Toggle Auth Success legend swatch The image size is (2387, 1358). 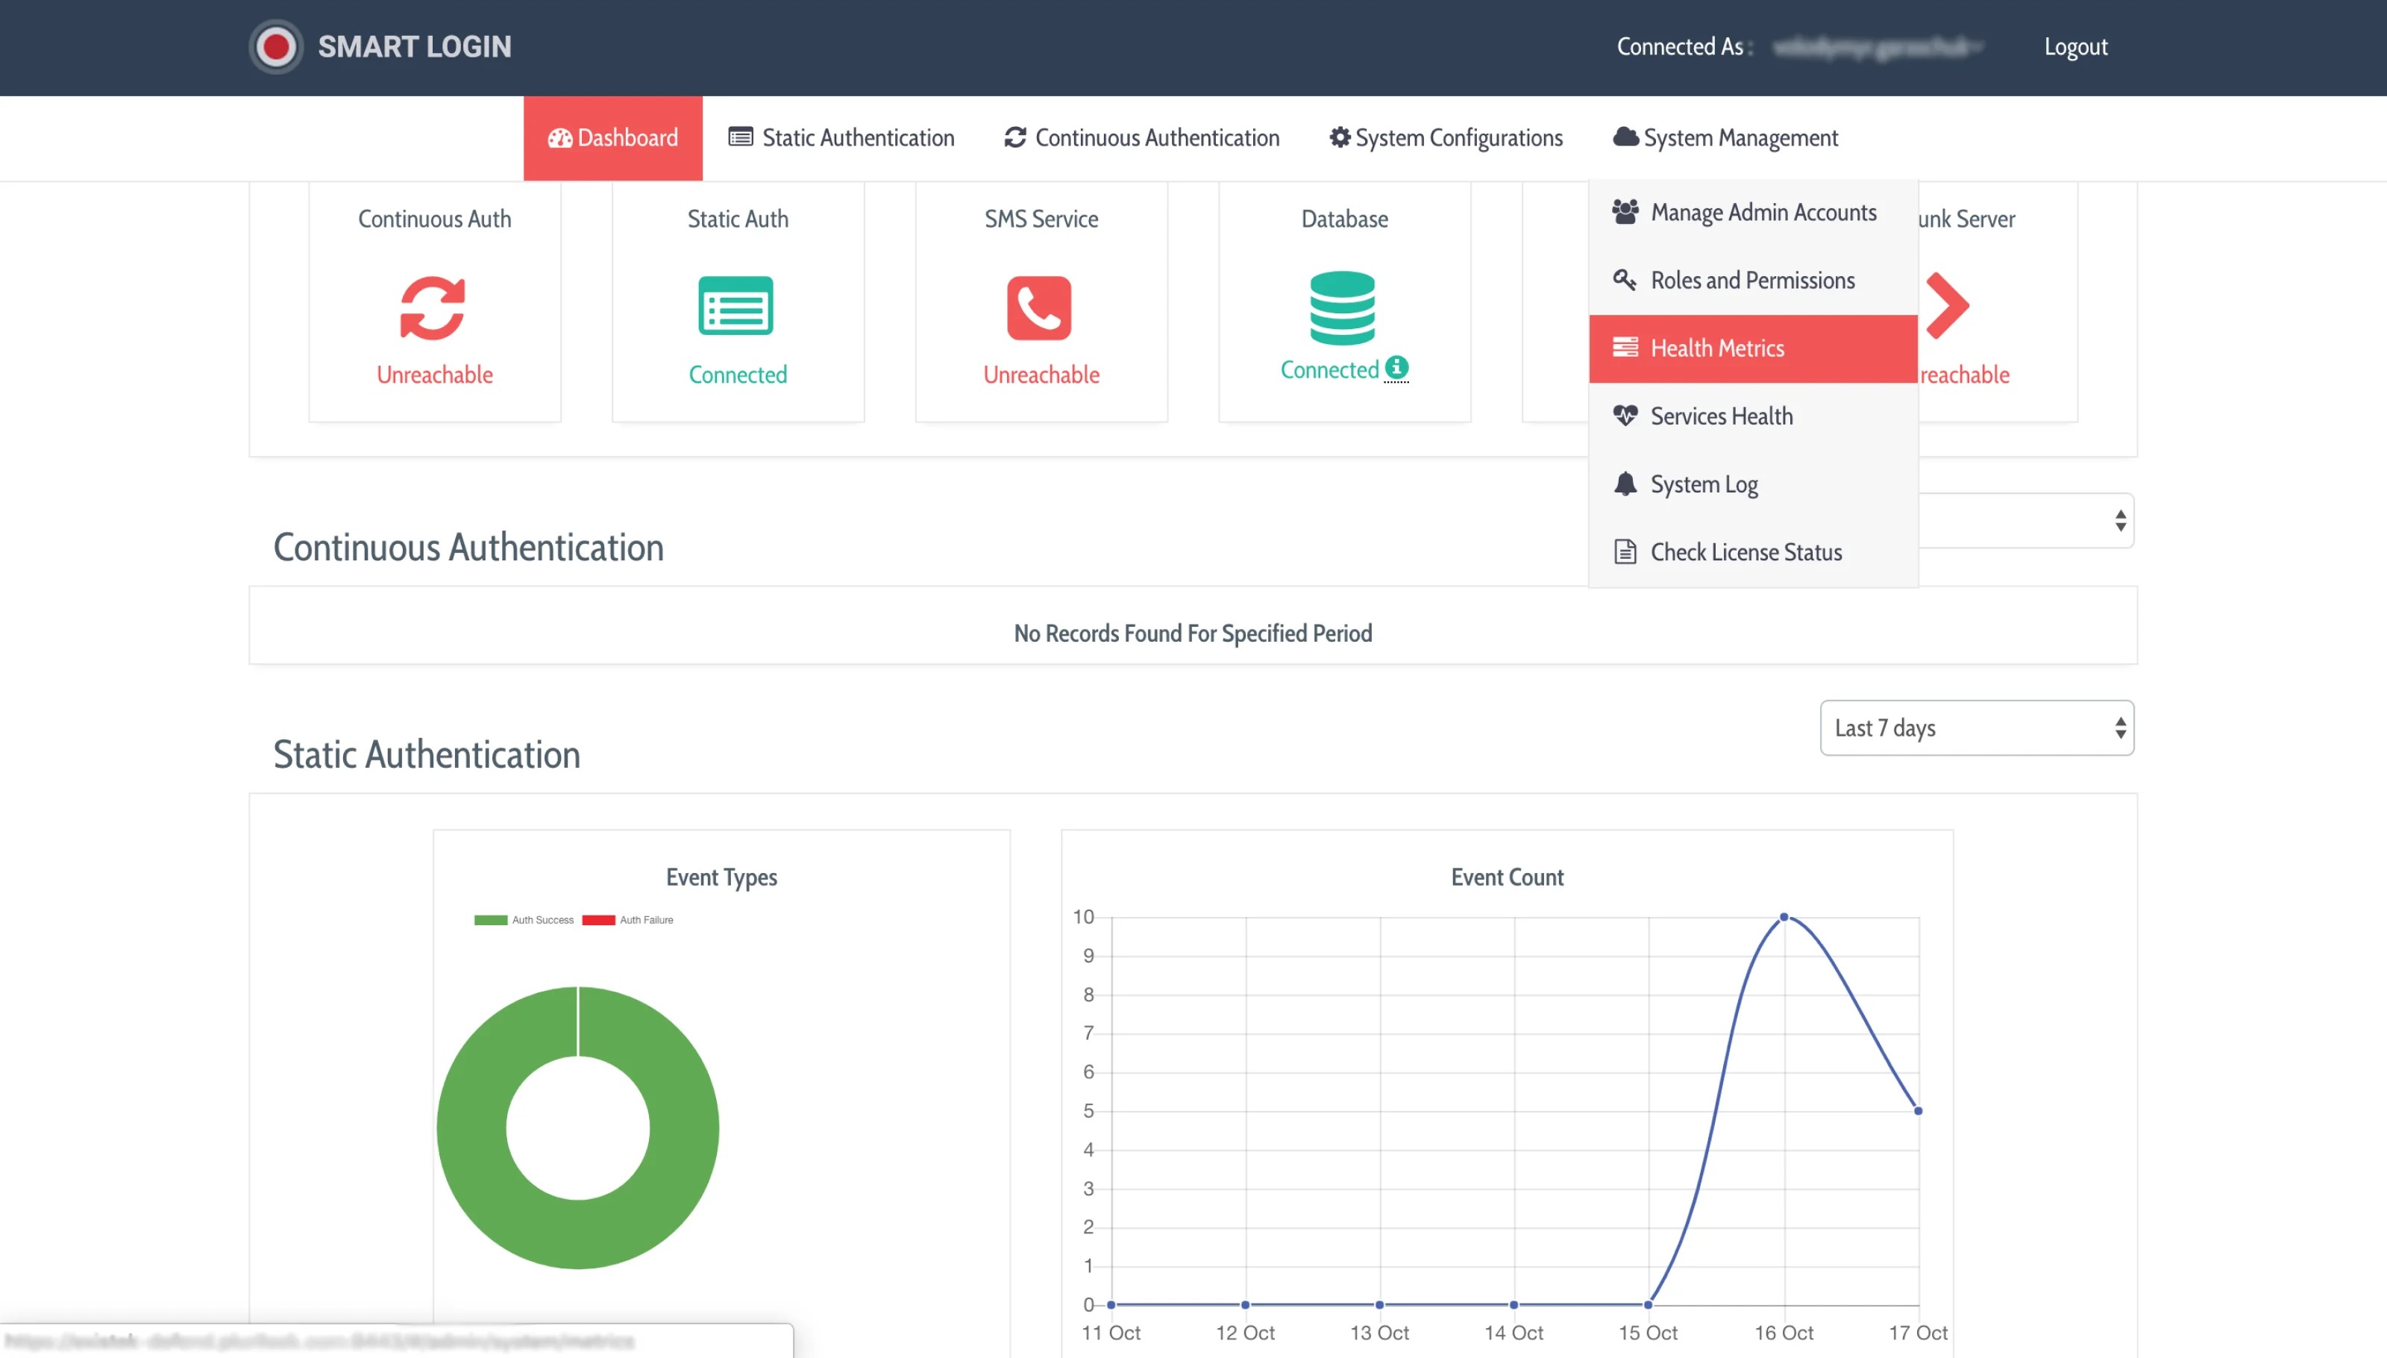click(x=491, y=919)
